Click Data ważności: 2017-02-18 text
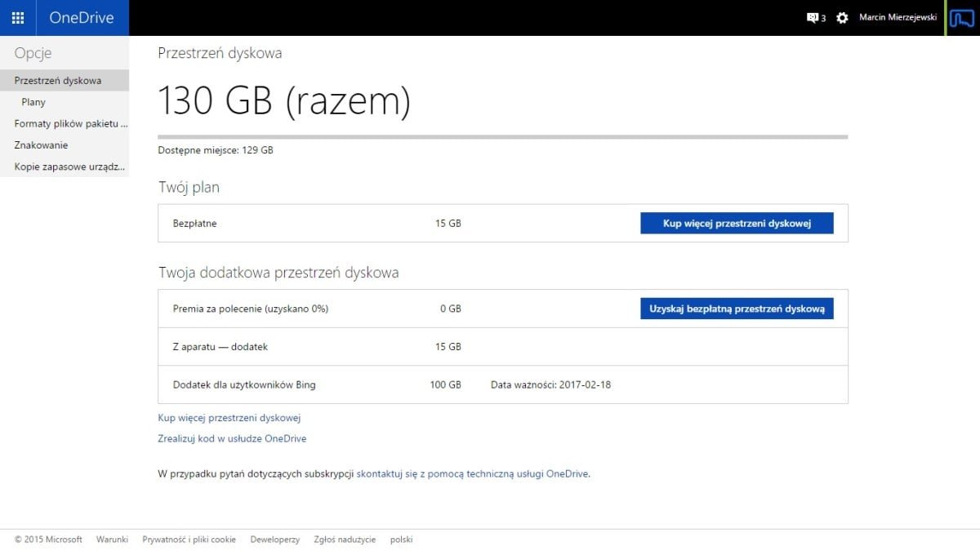This screenshot has width=980, height=551. click(550, 384)
